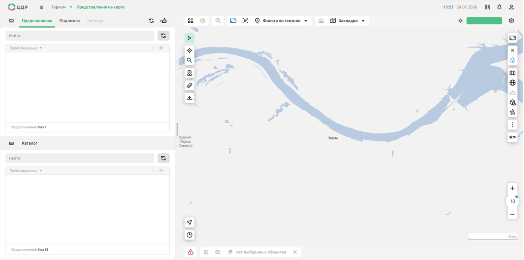
Task: Click the navigation arrow button on the map
Action: pyautogui.click(x=190, y=222)
